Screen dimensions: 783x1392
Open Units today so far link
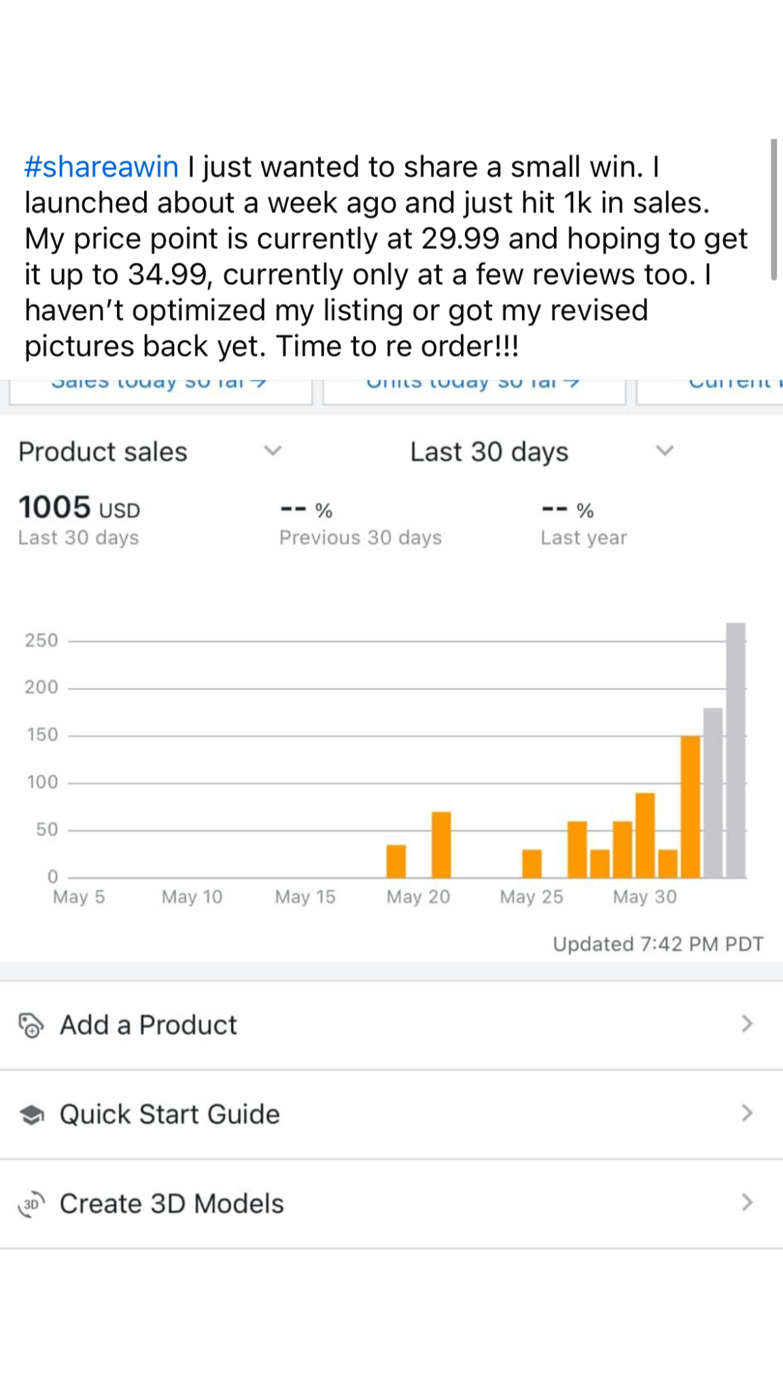(x=473, y=384)
